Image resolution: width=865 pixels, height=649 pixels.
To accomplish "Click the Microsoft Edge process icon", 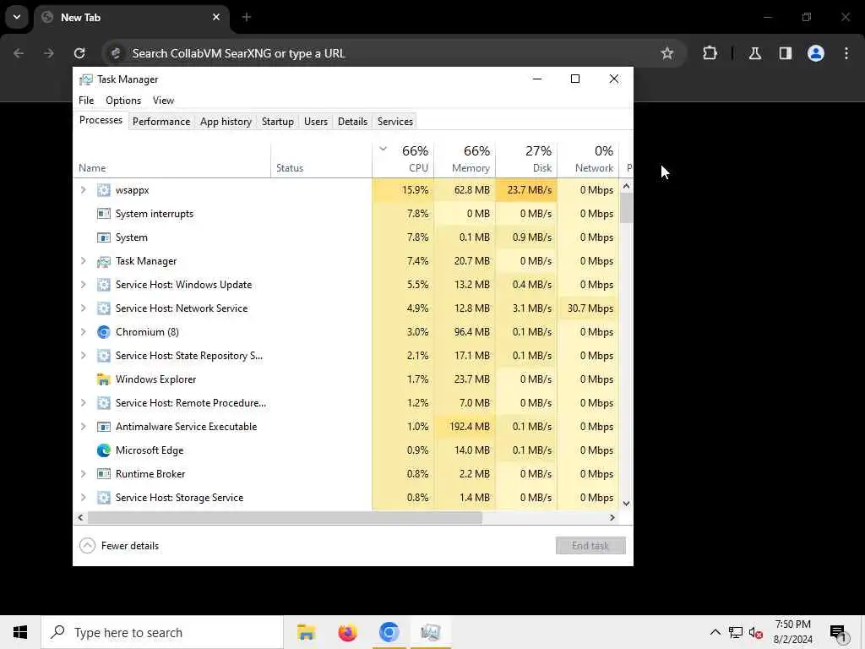I will (x=104, y=450).
